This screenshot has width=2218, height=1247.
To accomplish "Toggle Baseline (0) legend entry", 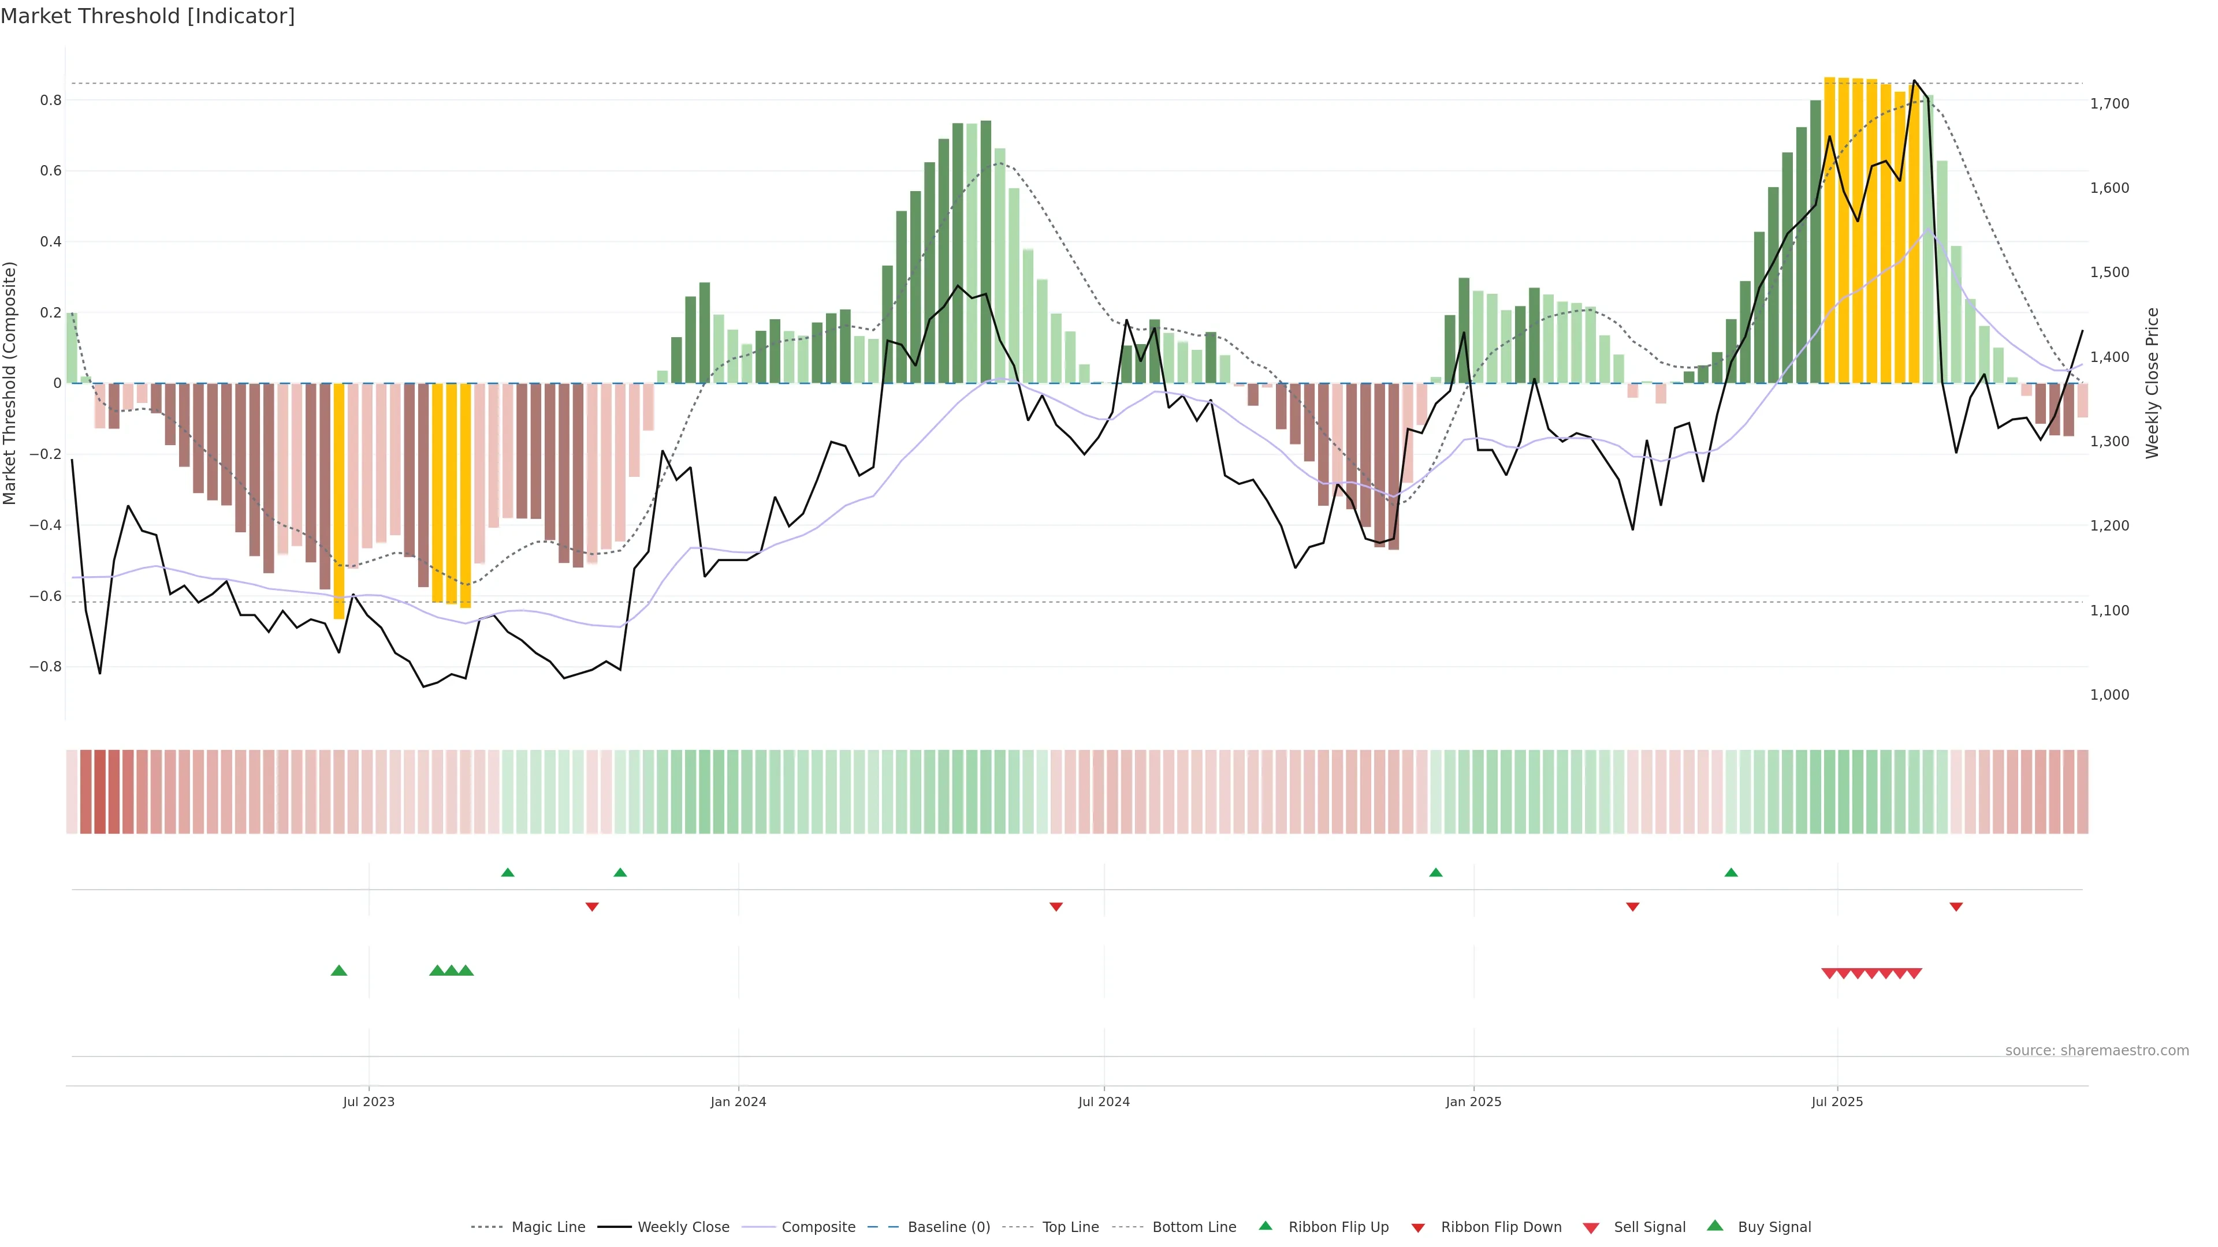I will [948, 1227].
